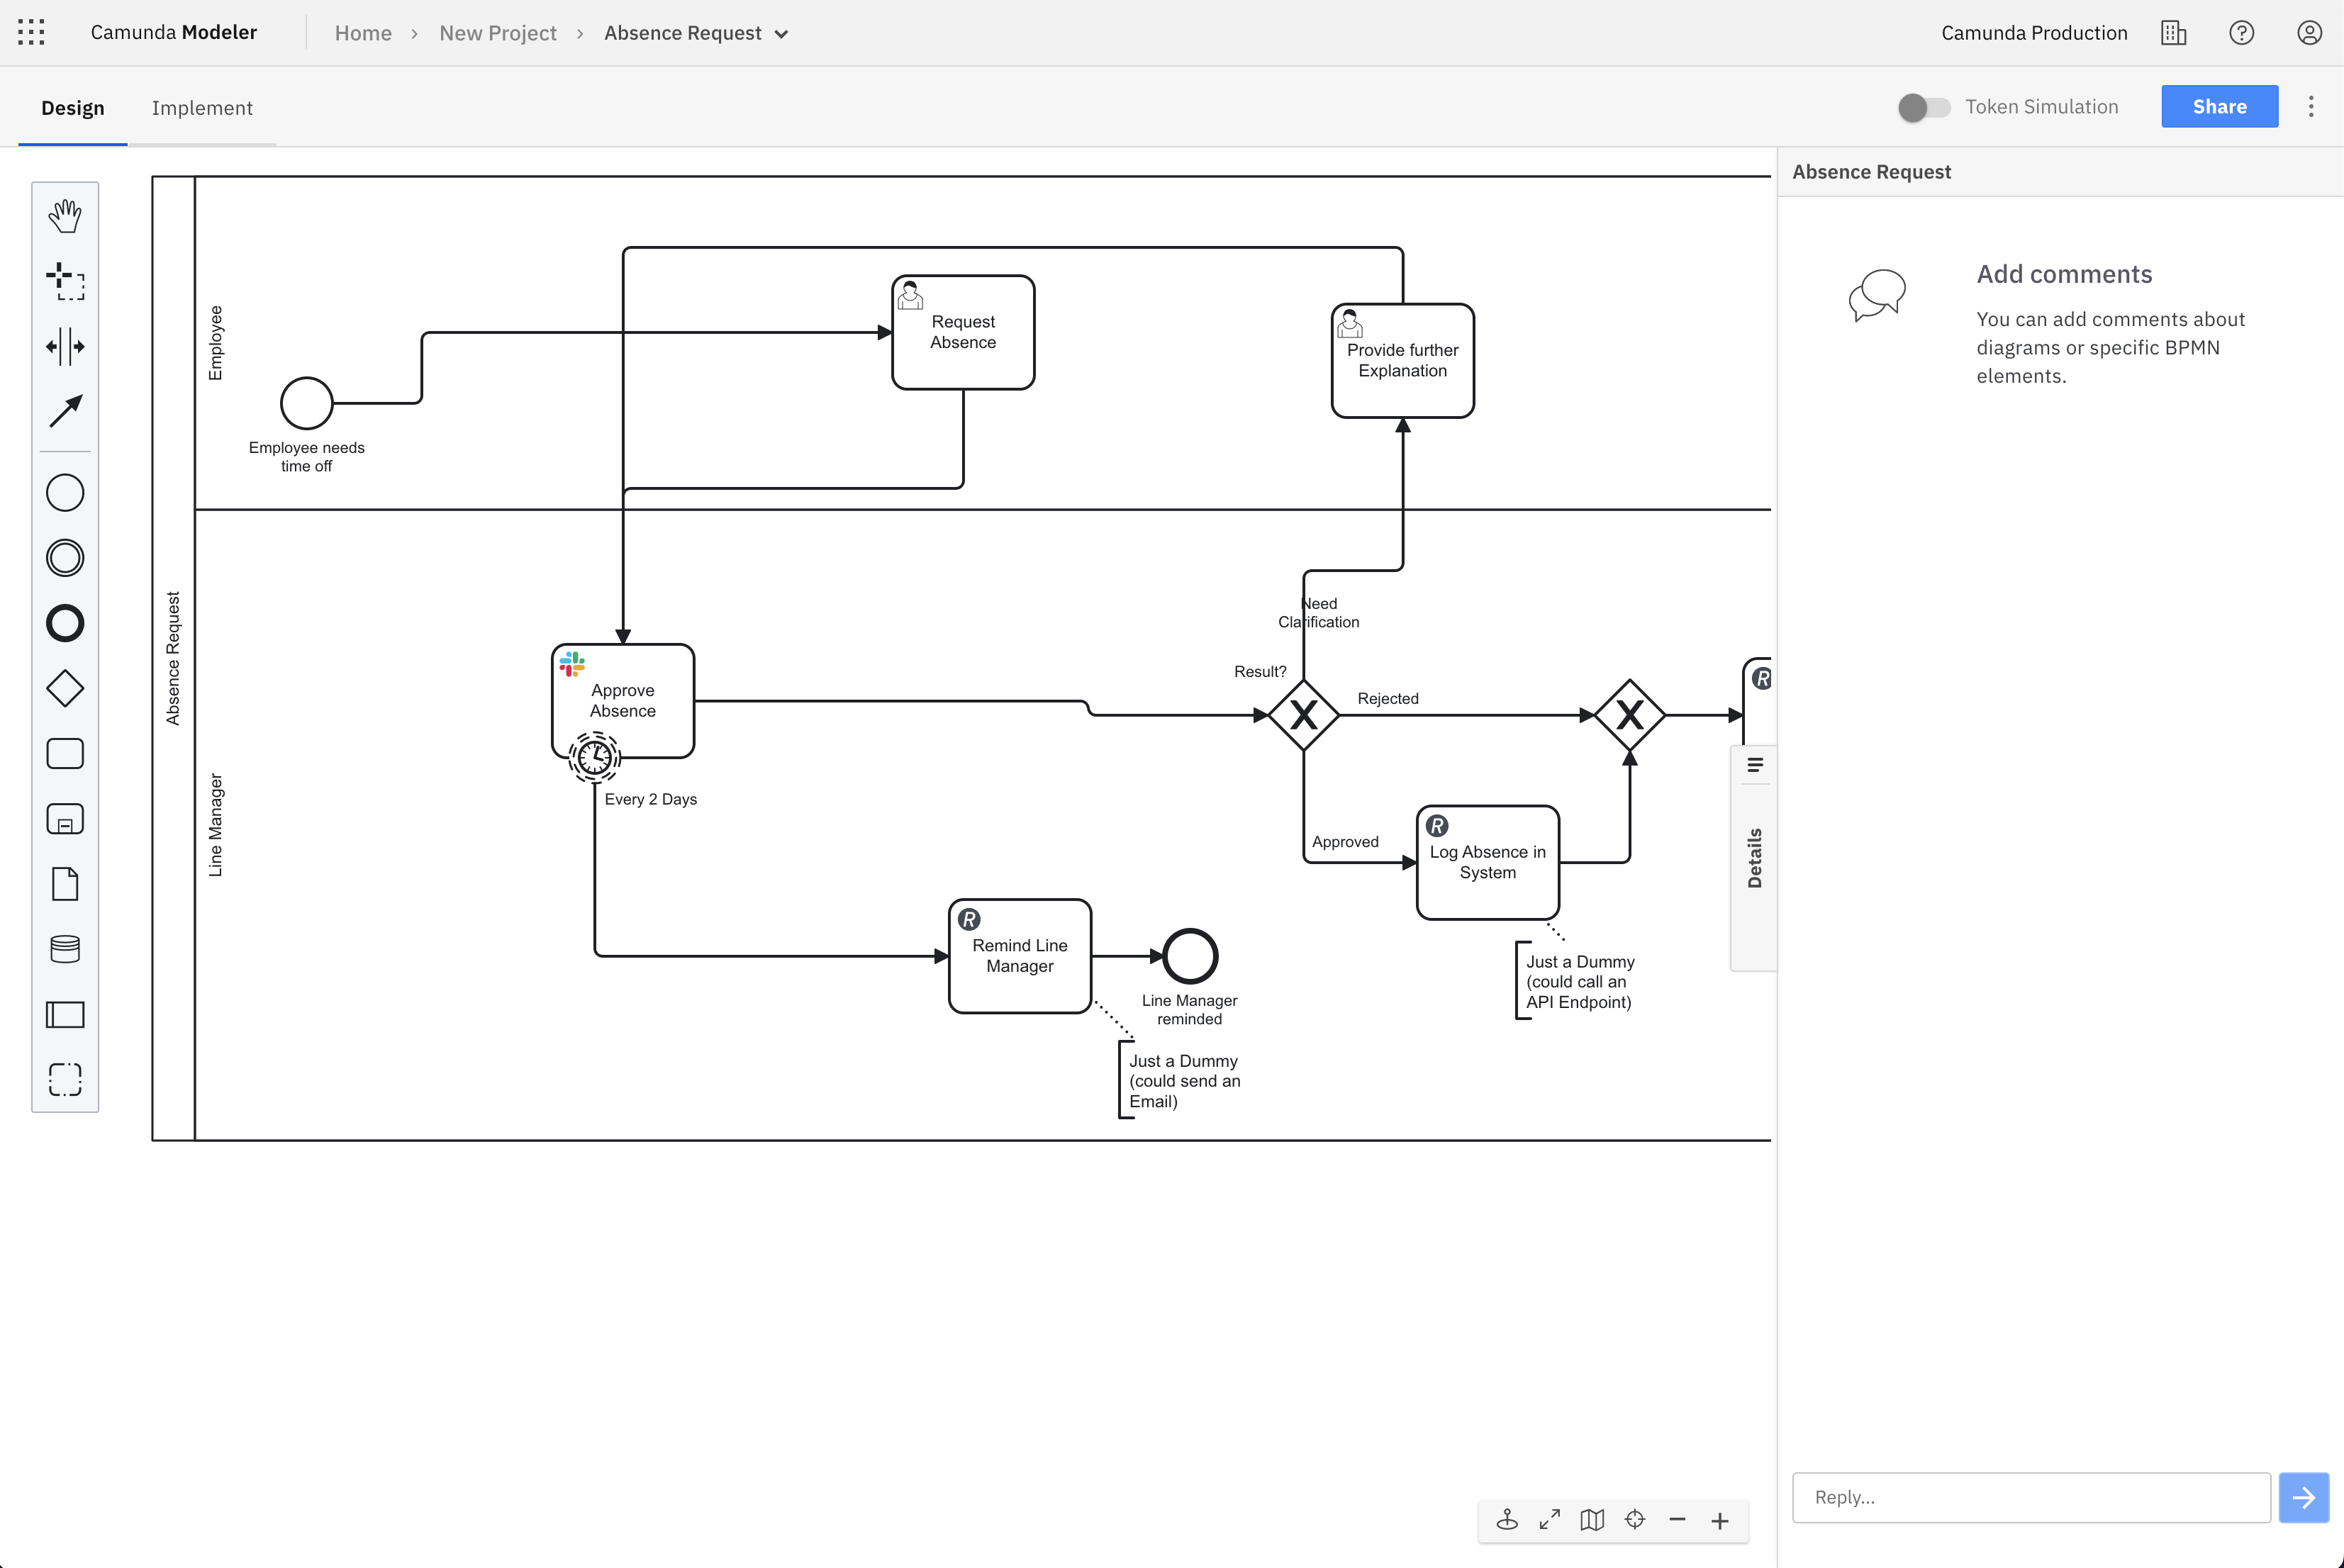Create a Data Store from the palette
The height and width of the screenshot is (1568, 2344).
tap(65, 948)
